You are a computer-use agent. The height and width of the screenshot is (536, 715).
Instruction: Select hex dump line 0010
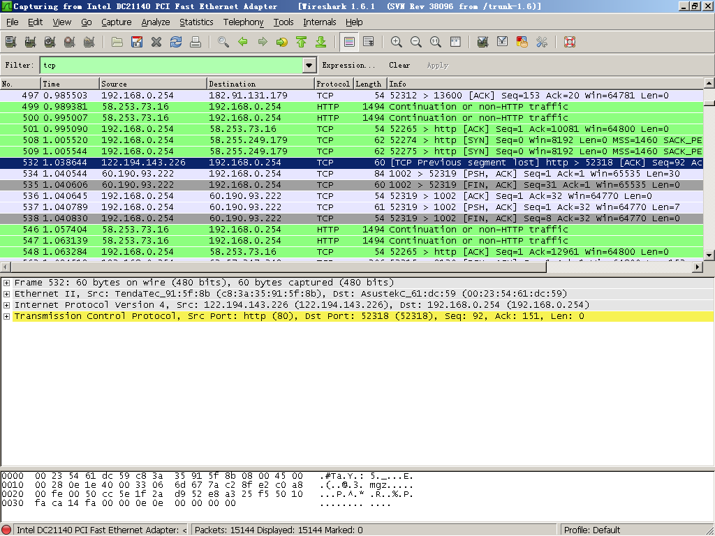point(207,485)
